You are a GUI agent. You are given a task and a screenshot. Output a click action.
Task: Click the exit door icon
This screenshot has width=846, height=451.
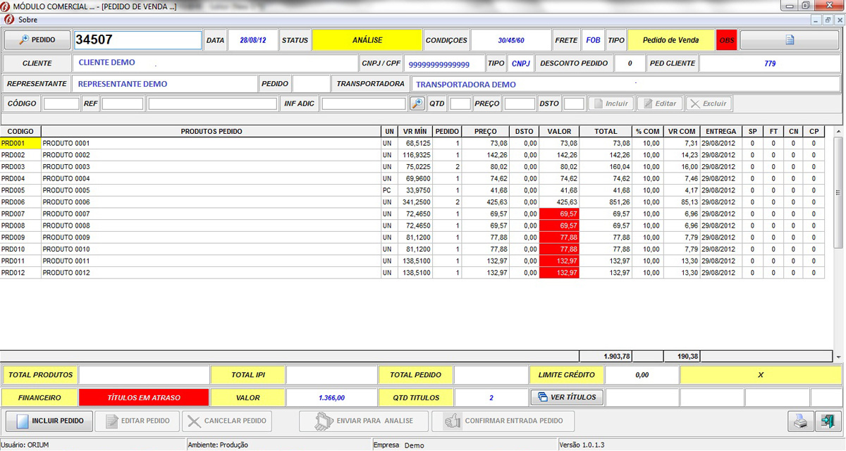[x=825, y=421]
